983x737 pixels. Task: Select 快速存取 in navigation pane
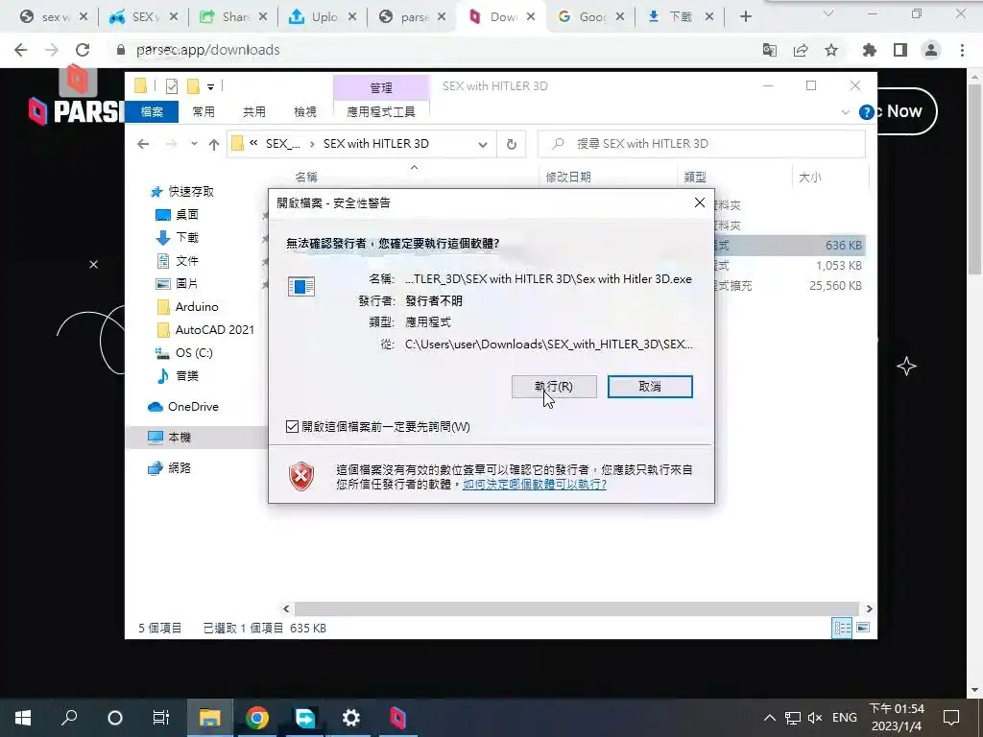191,192
